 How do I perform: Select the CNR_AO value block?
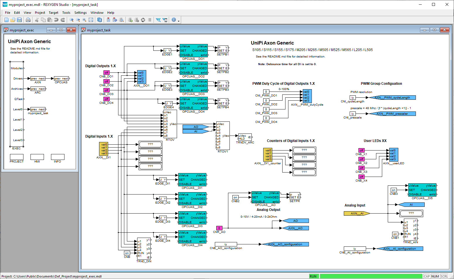(219, 228)
